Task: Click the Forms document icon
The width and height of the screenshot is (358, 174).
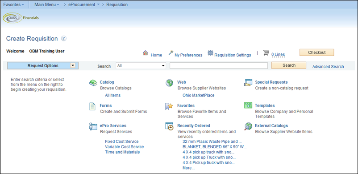Action: (x=92, y=107)
